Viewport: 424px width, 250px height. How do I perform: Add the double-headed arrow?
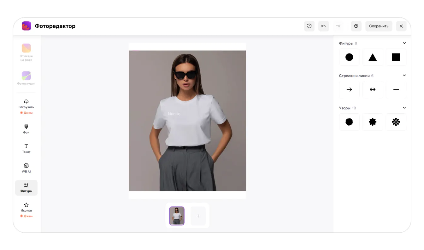coord(373,89)
